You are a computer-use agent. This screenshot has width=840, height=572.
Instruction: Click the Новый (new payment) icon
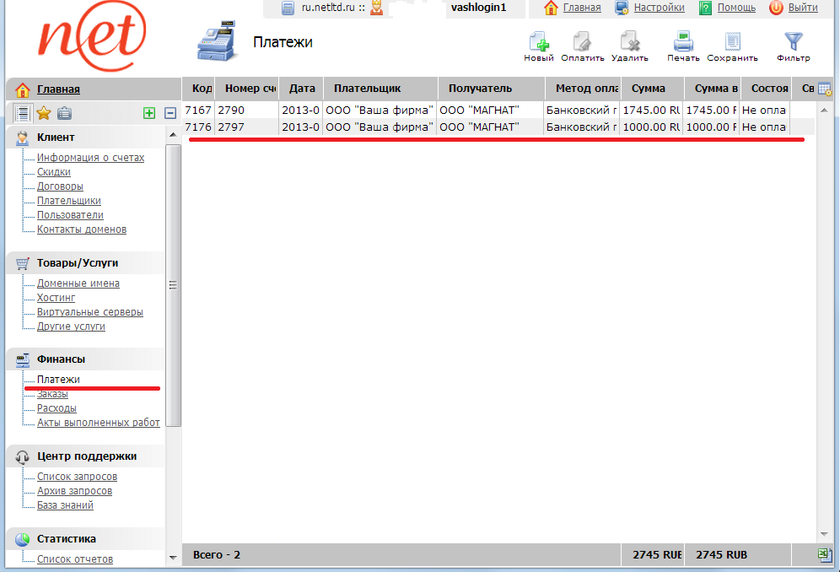(x=539, y=42)
